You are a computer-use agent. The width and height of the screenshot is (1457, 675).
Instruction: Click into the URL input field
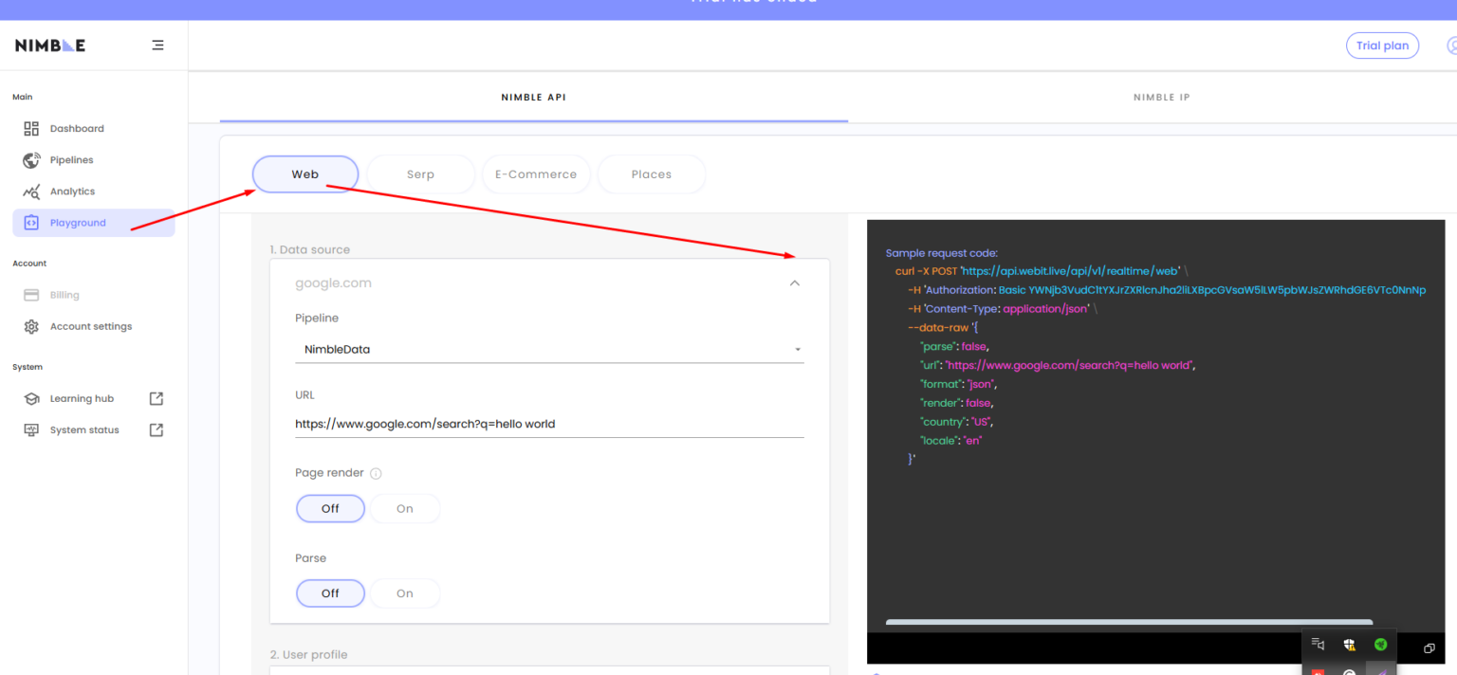click(549, 425)
